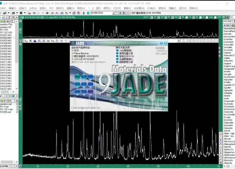Click the blue diamond icon in right tool strip
This screenshot has height=169, width=235.
pyautogui.click(x=221, y=140)
